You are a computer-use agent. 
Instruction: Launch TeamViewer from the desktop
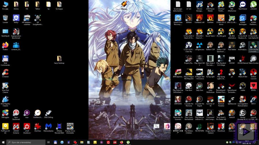pos(243,6)
